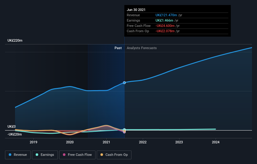Click the teal Earnings legend dot
Image resolution: width=257 pixels, height=164 pixels.
click(37, 155)
